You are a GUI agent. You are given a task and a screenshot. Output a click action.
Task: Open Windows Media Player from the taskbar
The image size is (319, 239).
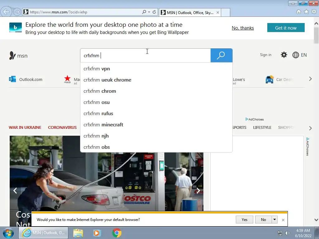point(97,233)
